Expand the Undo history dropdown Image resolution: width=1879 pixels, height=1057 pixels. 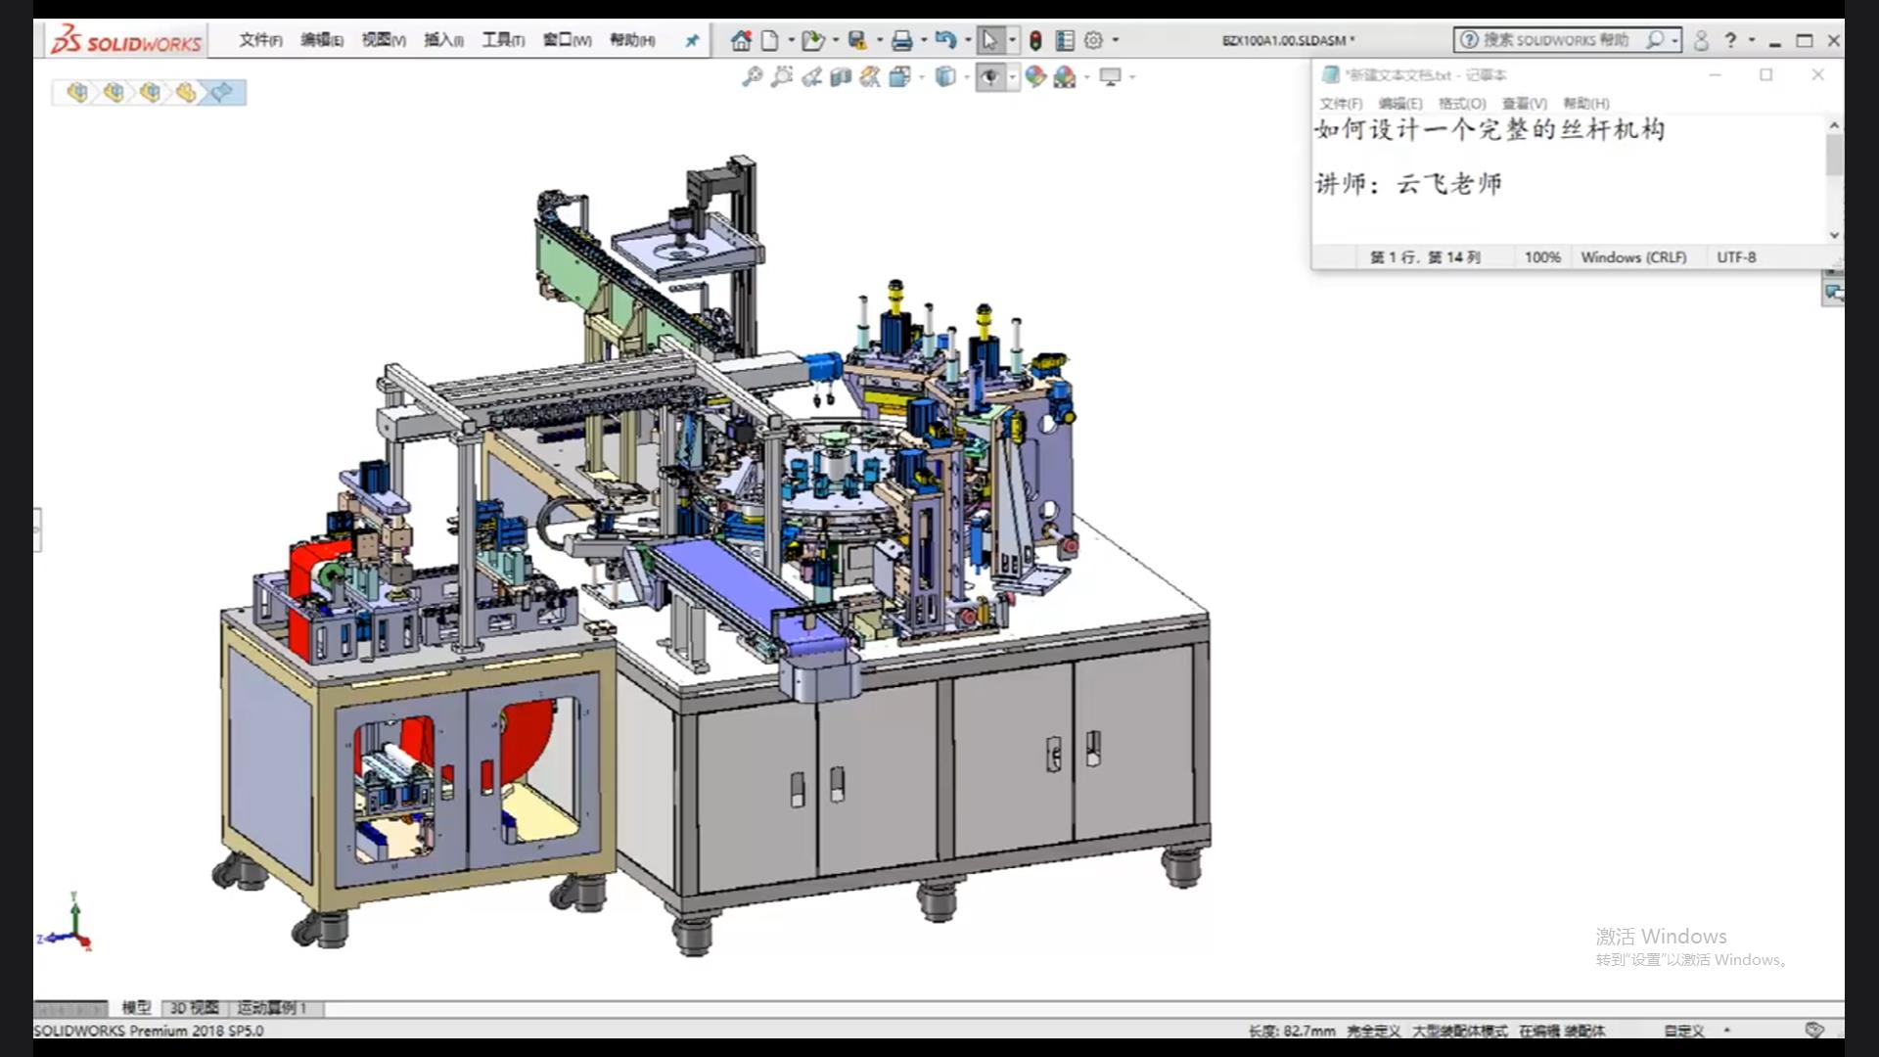[968, 40]
